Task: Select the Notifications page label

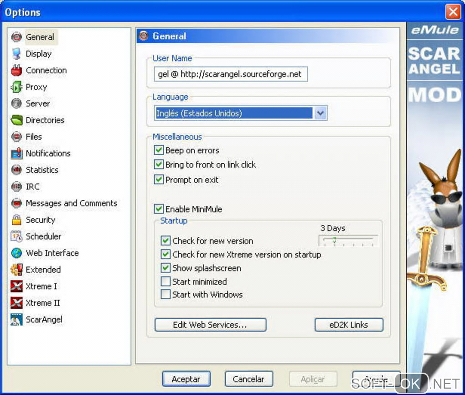Action: pyautogui.click(x=48, y=153)
